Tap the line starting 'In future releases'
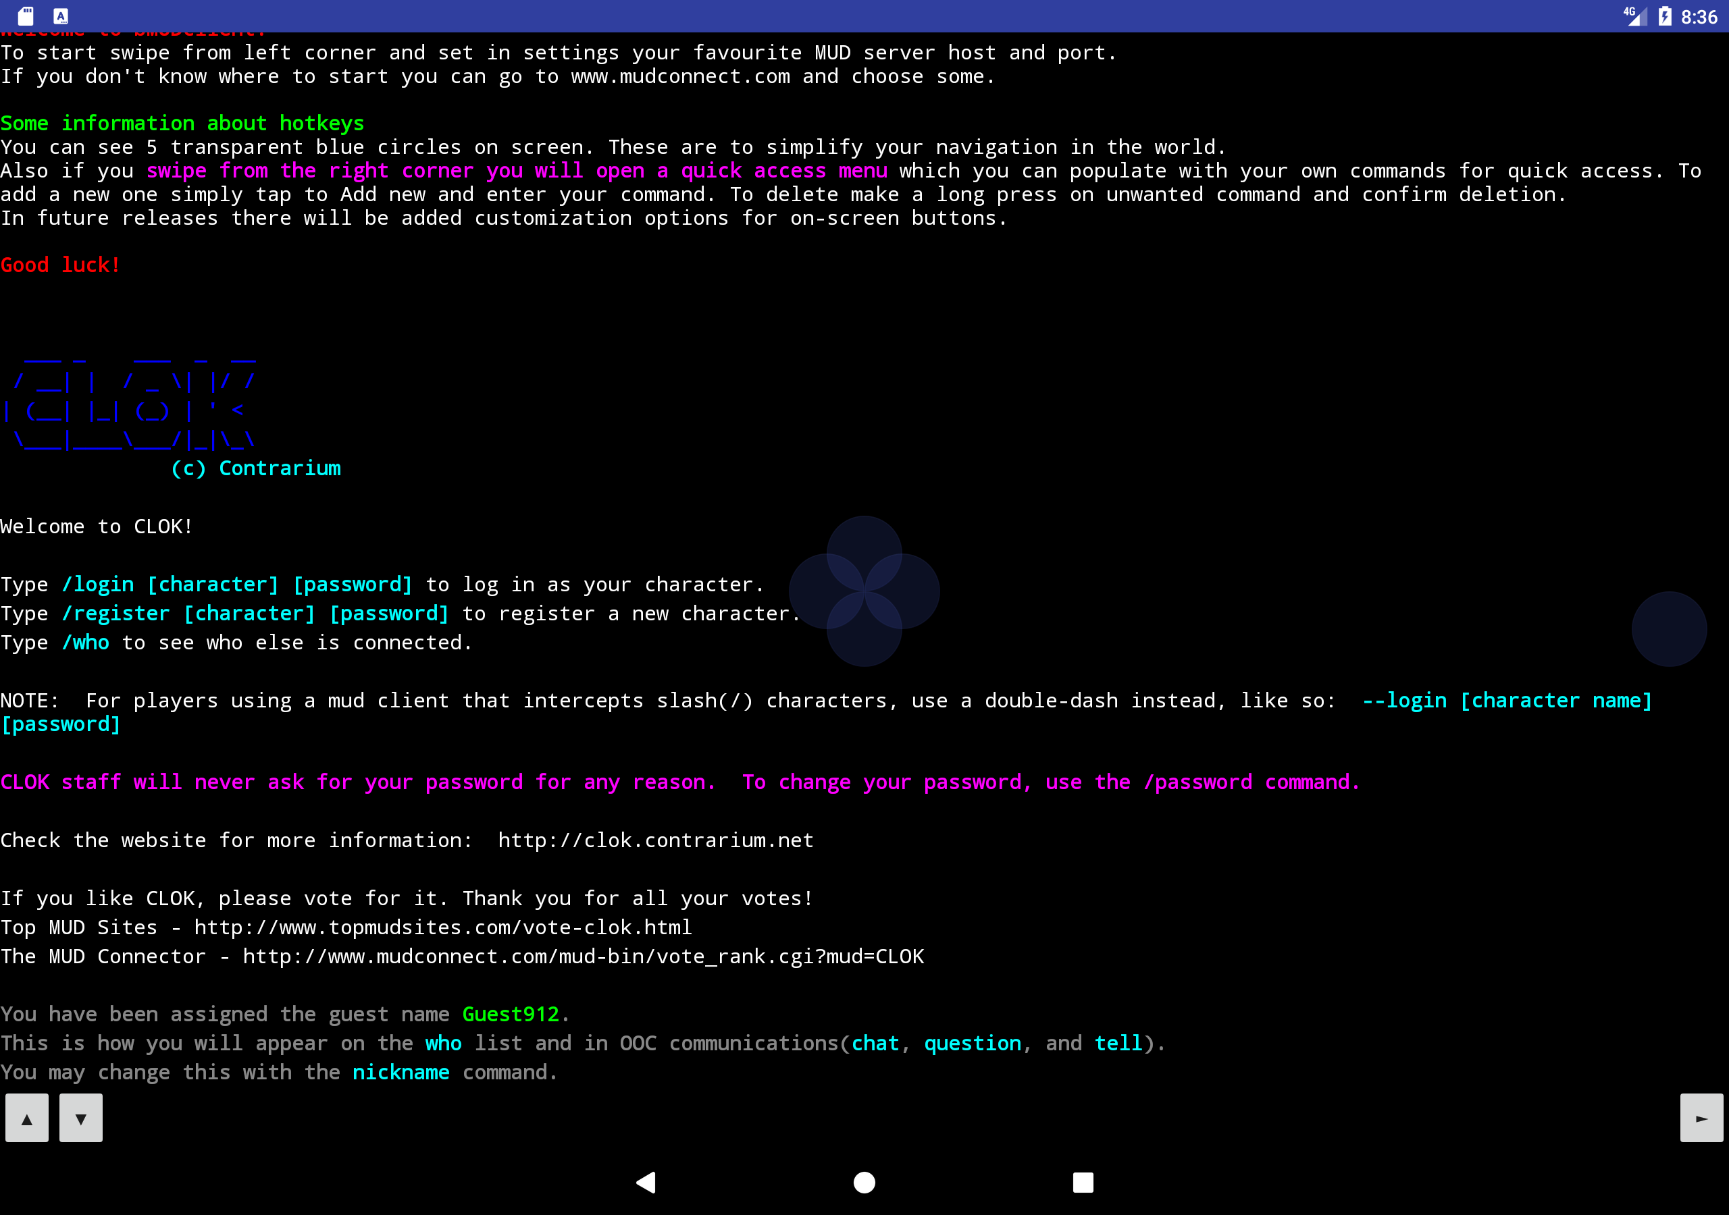The height and width of the screenshot is (1215, 1729). pos(504,218)
